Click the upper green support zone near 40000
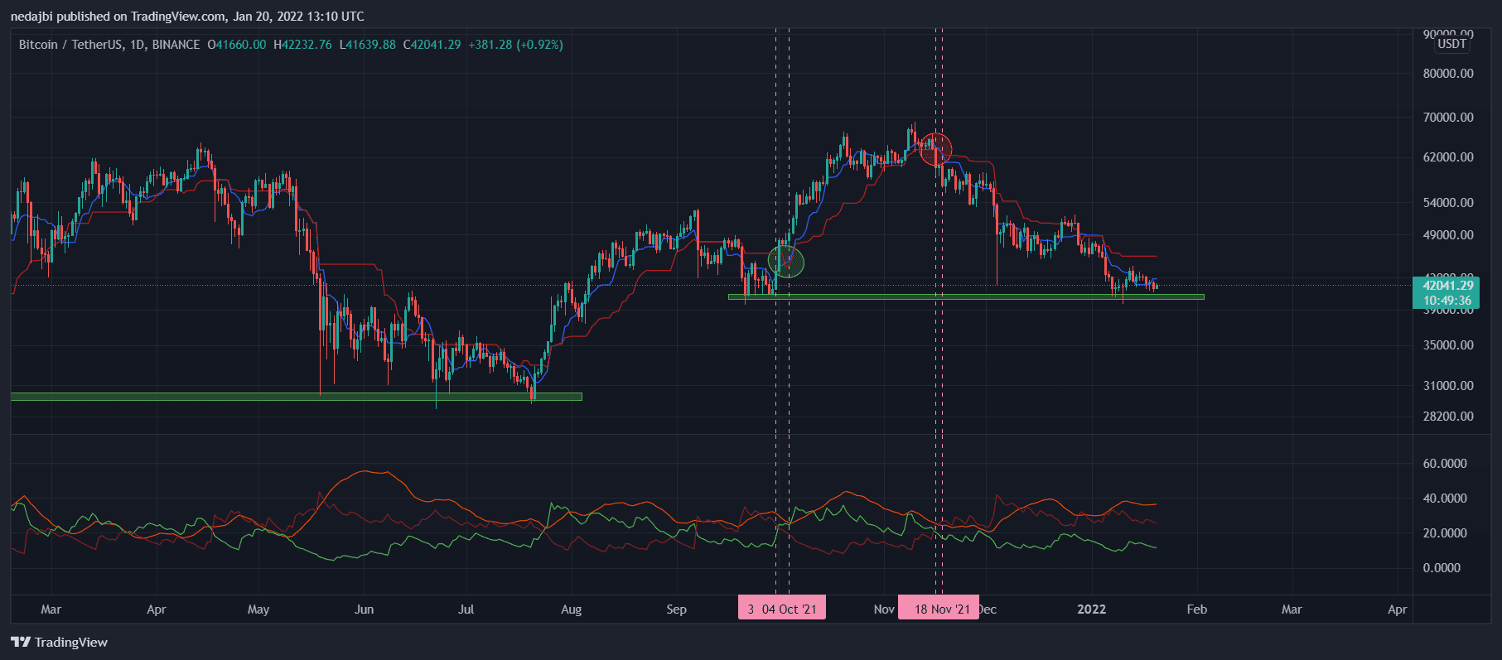The width and height of the screenshot is (1502, 660). click(965, 296)
